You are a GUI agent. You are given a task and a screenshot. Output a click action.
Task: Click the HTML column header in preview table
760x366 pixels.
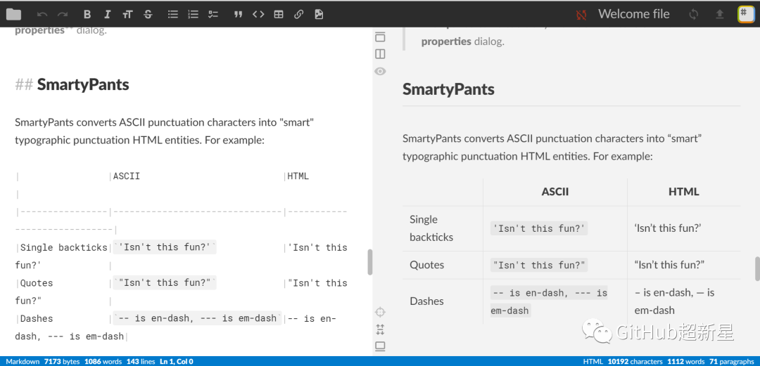coord(684,192)
